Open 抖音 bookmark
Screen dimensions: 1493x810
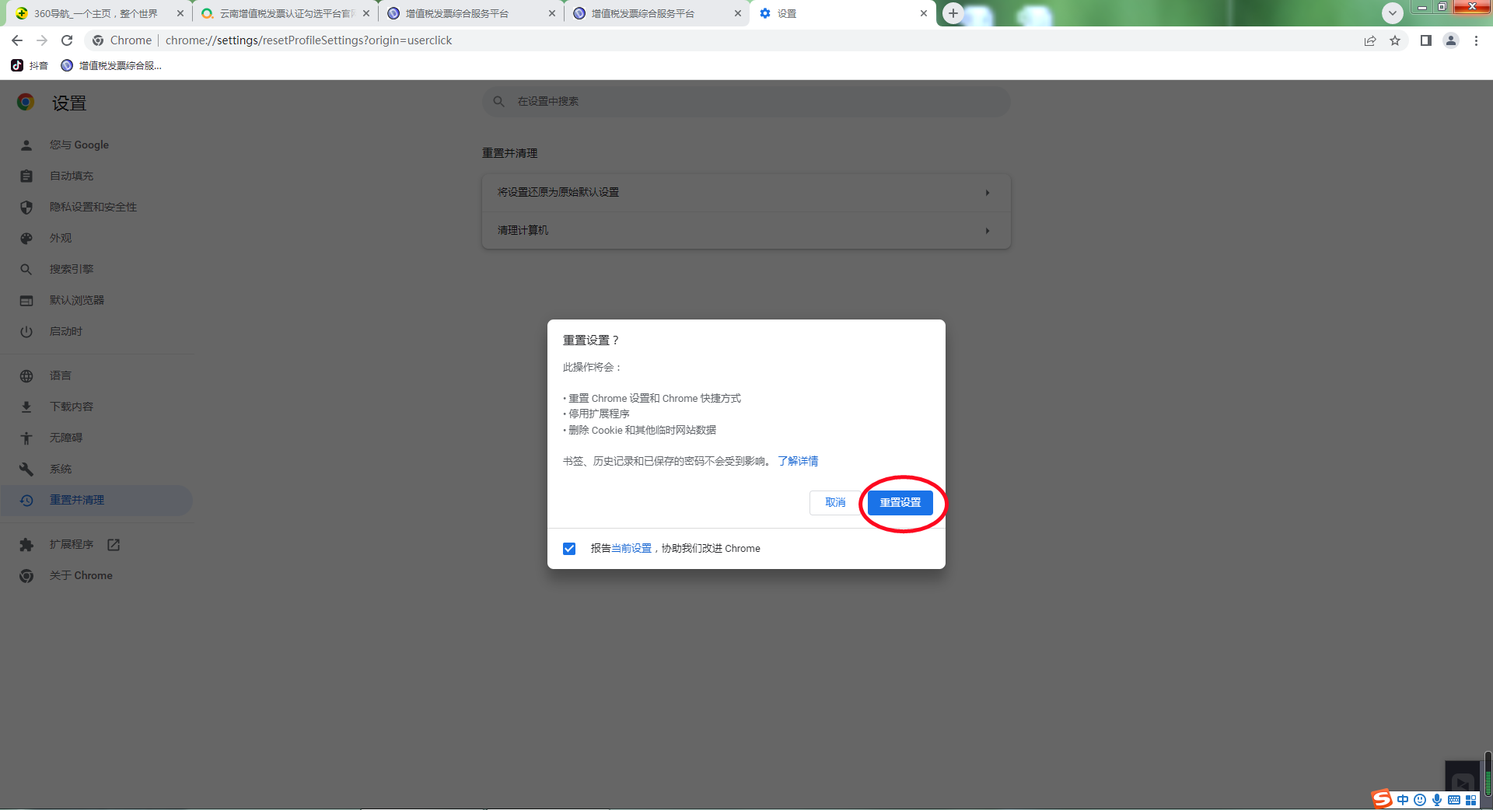pyautogui.click(x=30, y=65)
